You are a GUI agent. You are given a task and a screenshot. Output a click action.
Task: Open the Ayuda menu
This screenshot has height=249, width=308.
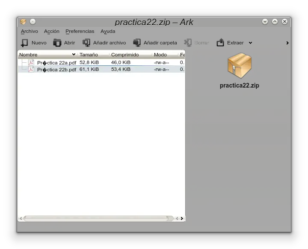pos(108,31)
